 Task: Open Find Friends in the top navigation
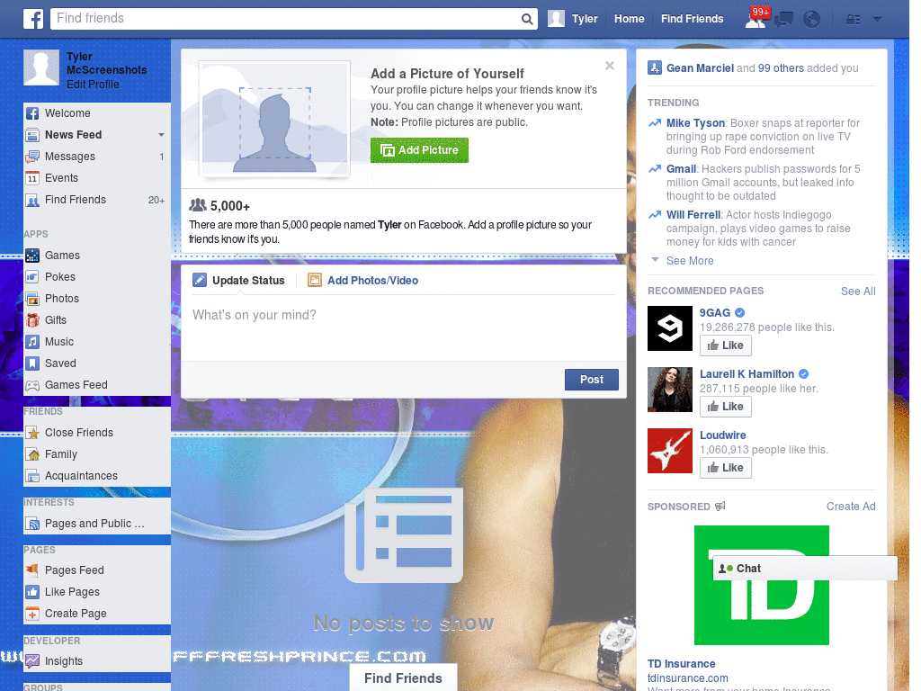pyautogui.click(x=692, y=19)
